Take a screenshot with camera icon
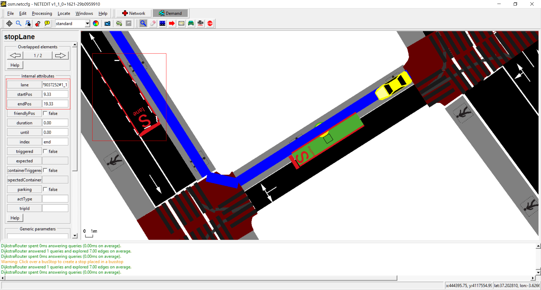541x290 pixels. coord(107,24)
